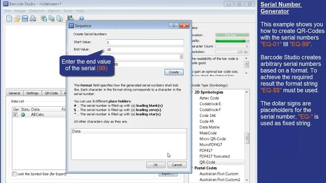The image size is (326, 183).
Task: Click the Data results list box
Action: (x=129, y=144)
